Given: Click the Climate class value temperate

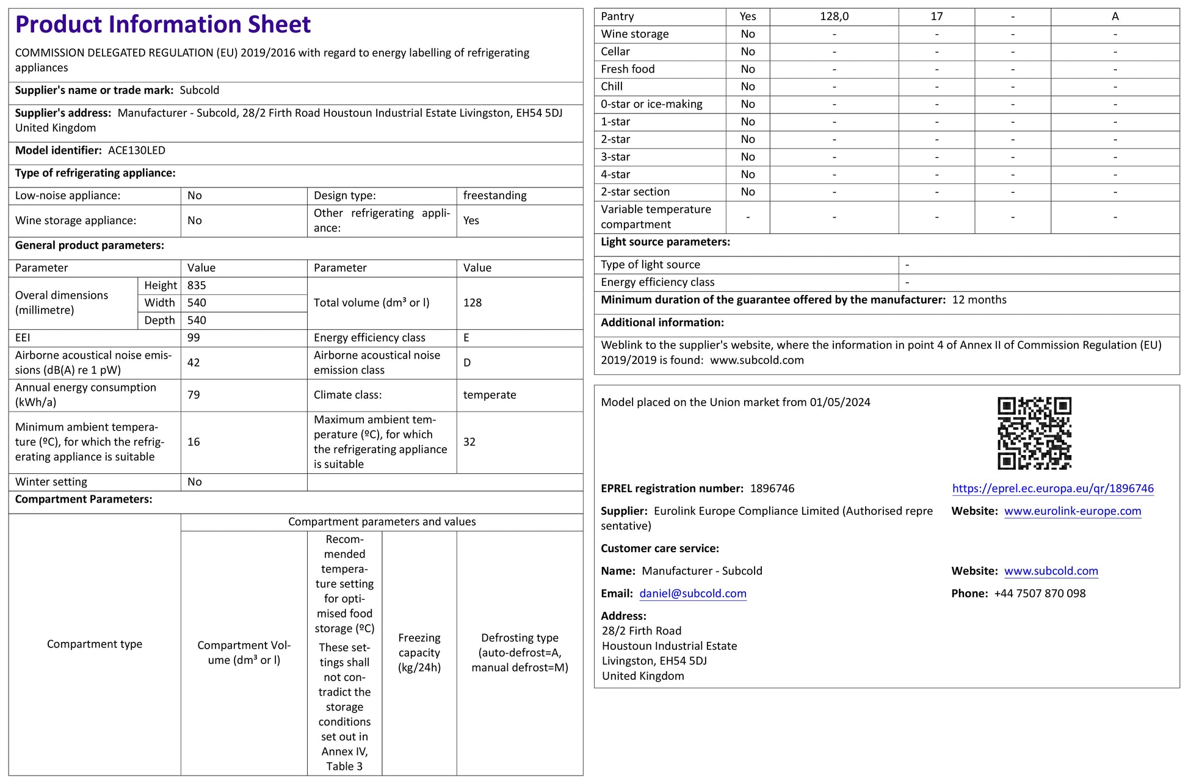Looking at the screenshot, I should 489,395.
